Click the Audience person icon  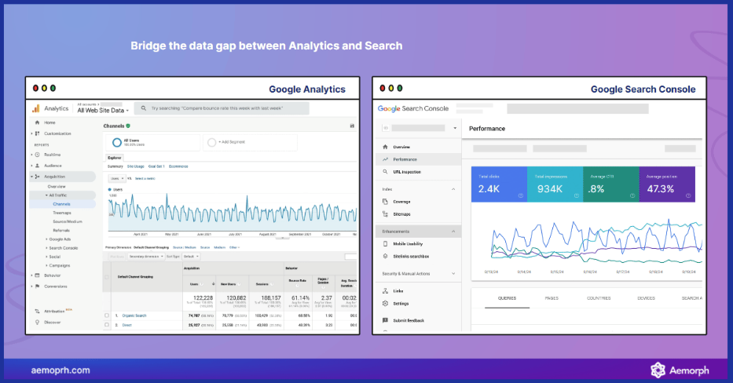point(37,166)
